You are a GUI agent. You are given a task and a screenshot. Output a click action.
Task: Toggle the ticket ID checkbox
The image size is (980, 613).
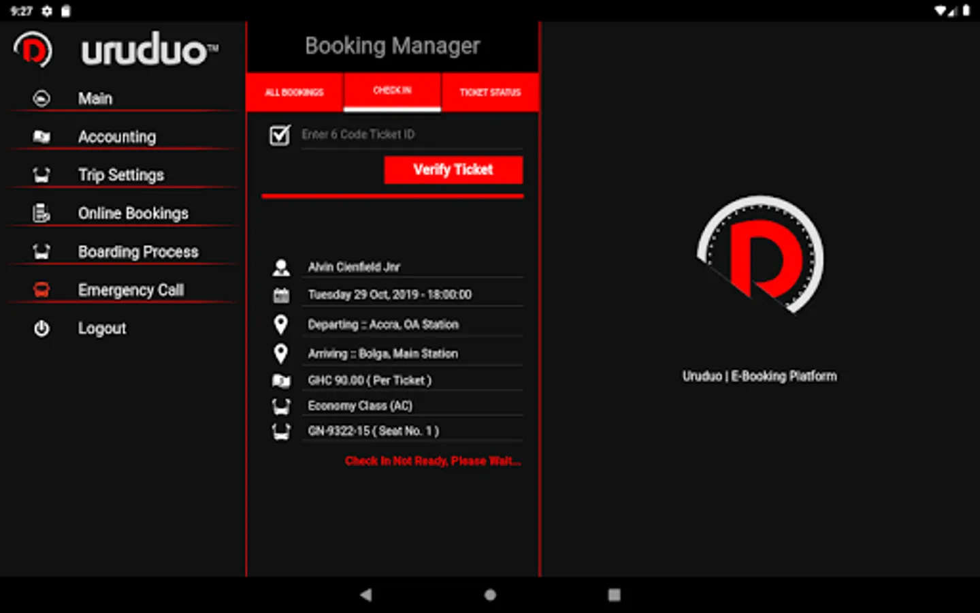coord(280,135)
